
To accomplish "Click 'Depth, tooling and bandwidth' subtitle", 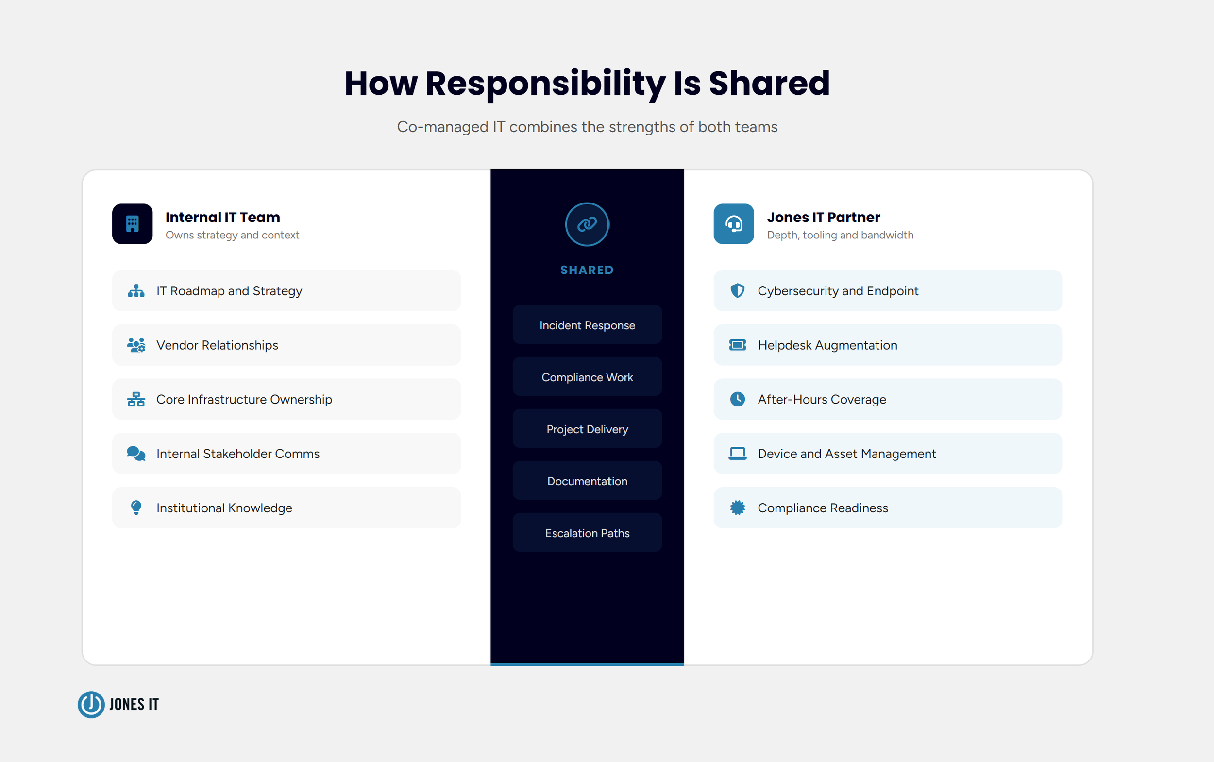I will [840, 236].
